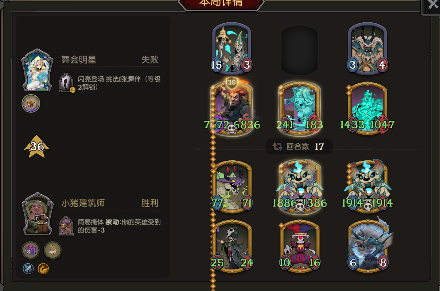
Task: Click the 小猪建筑师 hero portrait
Action: (x=38, y=214)
